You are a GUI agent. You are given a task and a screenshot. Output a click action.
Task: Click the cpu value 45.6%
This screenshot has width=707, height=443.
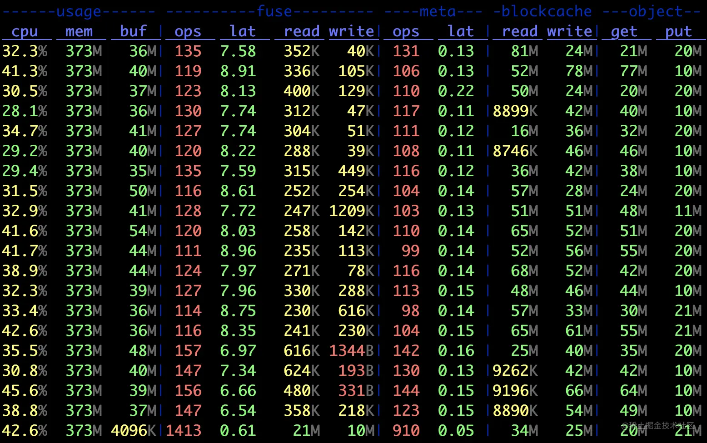point(25,391)
